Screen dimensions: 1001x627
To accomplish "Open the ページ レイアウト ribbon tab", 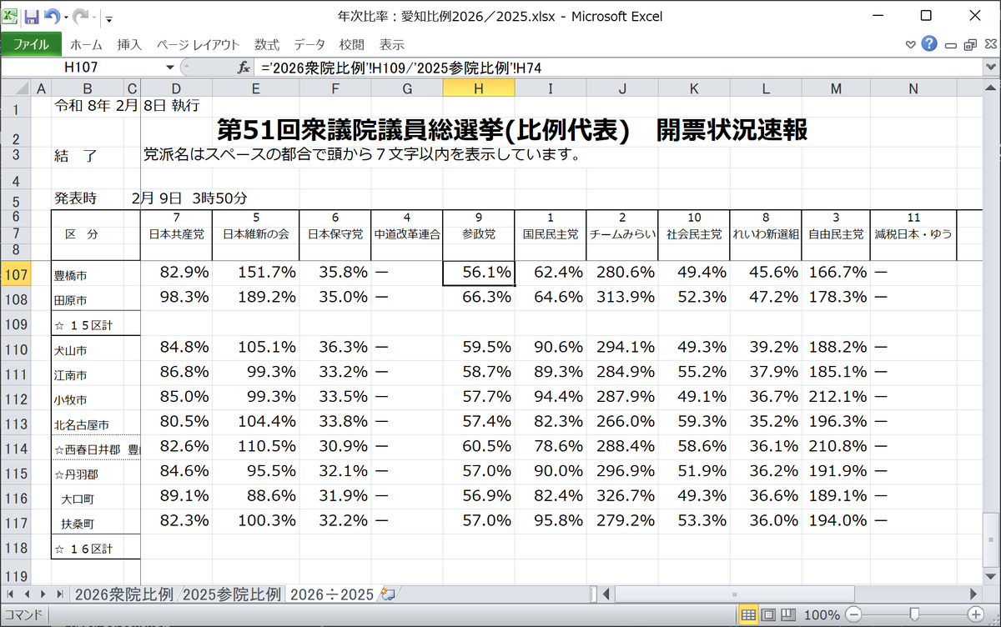I will click(x=199, y=44).
